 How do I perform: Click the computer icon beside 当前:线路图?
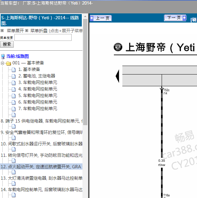click(x=3, y=57)
